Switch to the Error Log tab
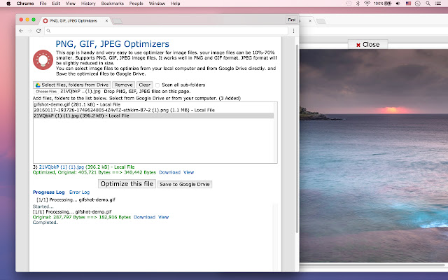Viewport: 448px width, 280px height. (79, 192)
